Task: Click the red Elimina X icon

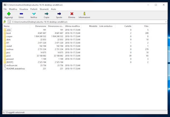Action: [72, 14]
